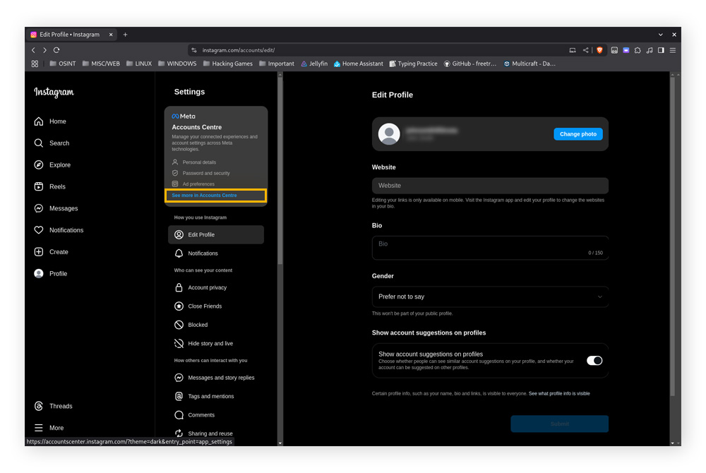The height and width of the screenshot is (473, 706).
Task: Open Personal details in Accounts Centre
Action: tap(194, 162)
